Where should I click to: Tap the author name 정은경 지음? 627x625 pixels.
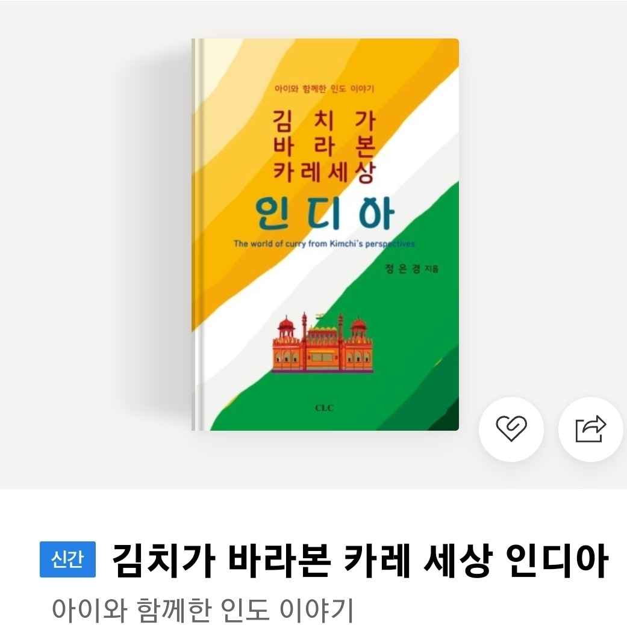(411, 268)
